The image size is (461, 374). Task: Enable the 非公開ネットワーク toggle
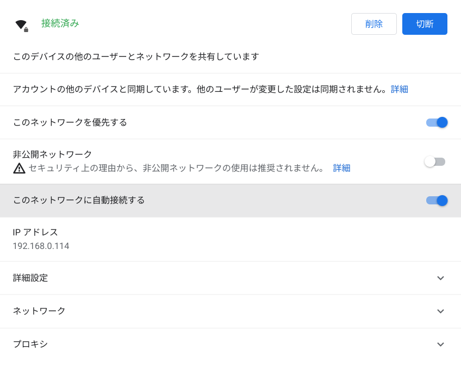point(435,161)
